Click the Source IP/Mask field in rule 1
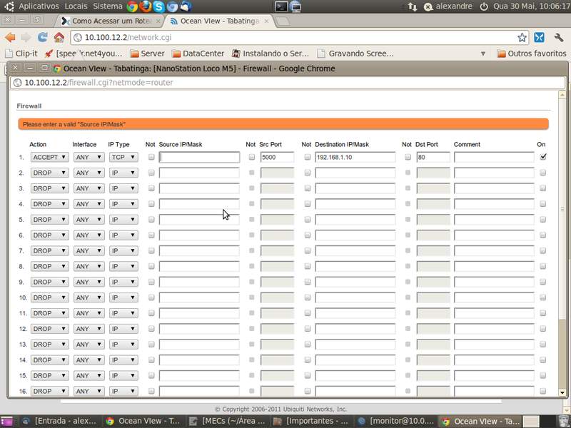 click(x=200, y=157)
